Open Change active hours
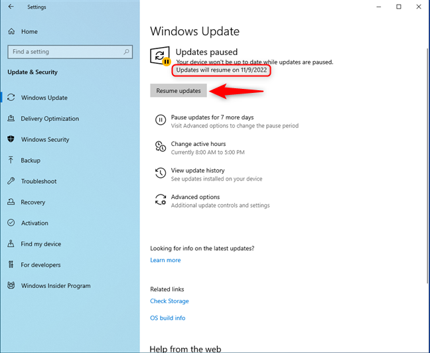The height and width of the screenshot is (353, 430). (198, 144)
